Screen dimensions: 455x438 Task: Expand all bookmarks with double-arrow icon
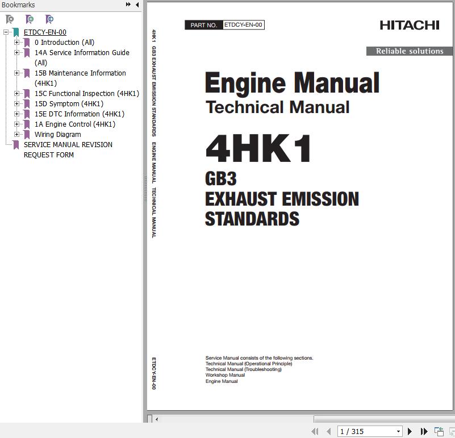point(128,5)
